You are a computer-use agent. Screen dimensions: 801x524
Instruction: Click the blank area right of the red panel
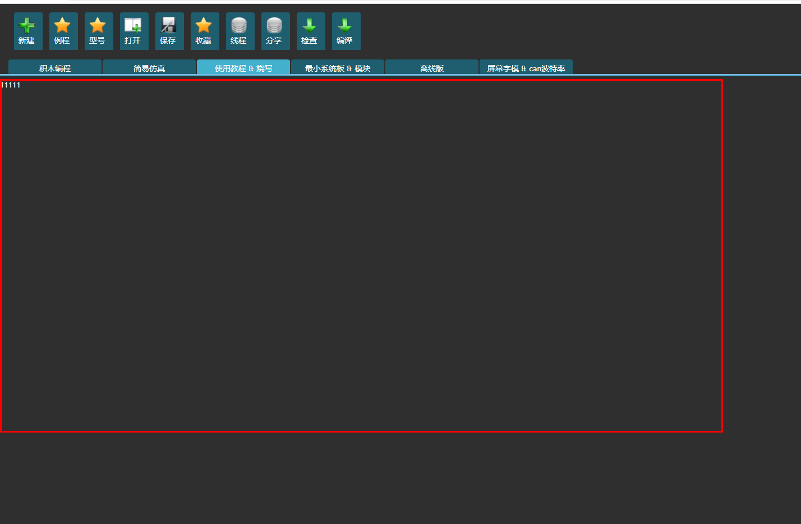(x=762, y=256)
